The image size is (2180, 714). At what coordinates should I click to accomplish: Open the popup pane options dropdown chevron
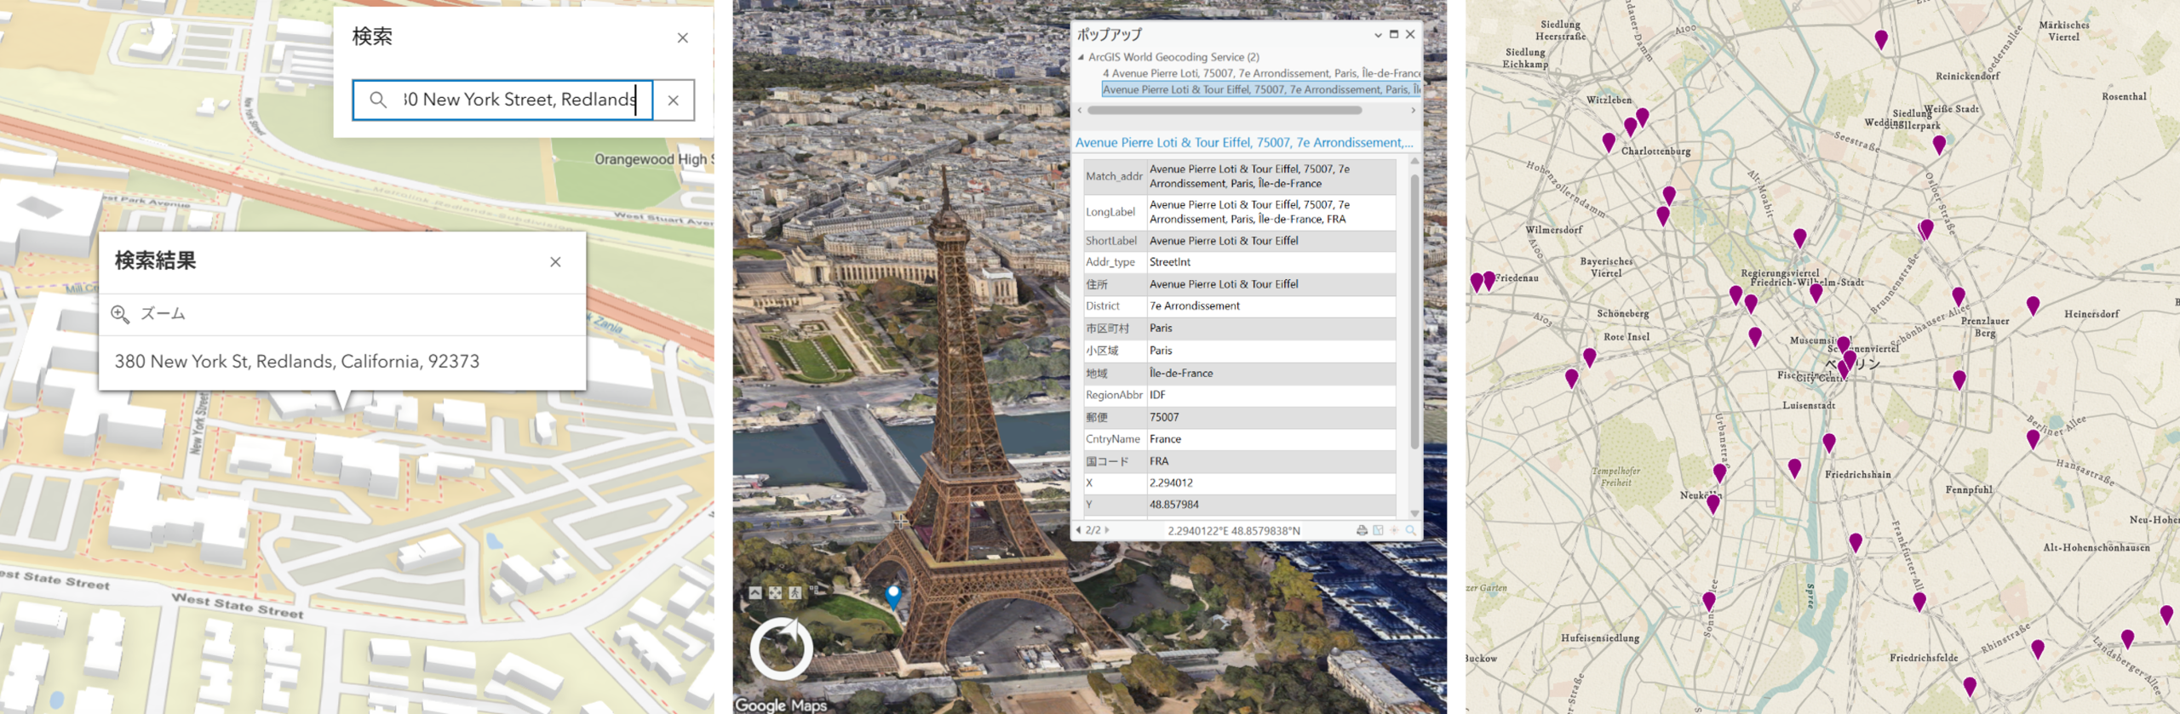1377,35
